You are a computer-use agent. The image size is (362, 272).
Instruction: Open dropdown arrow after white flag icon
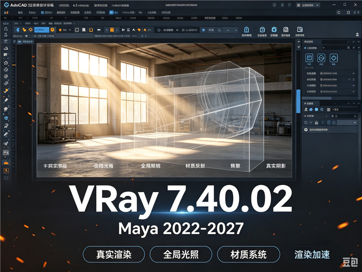pos(106,30)
